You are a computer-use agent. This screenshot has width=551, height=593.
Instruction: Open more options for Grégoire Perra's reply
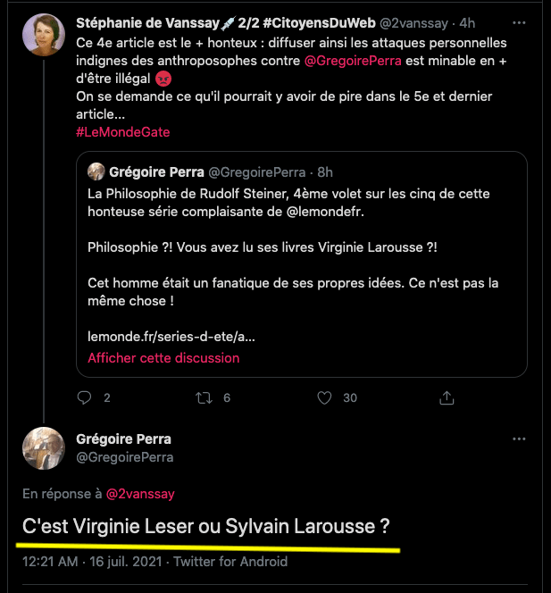click(519, 439)
